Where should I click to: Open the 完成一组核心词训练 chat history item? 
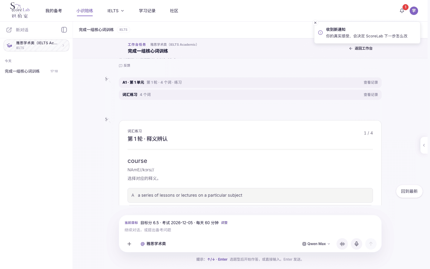[36, 71]
